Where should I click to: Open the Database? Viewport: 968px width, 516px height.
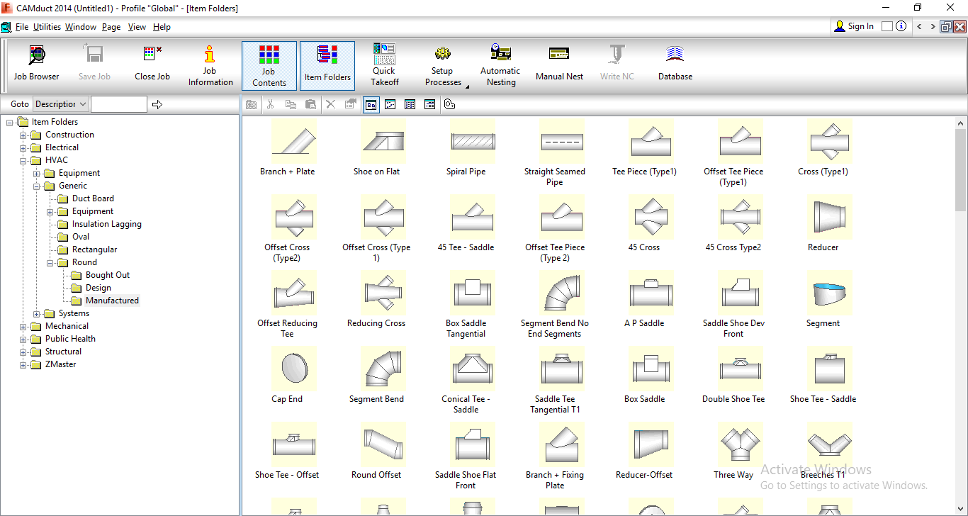(675, 63)
